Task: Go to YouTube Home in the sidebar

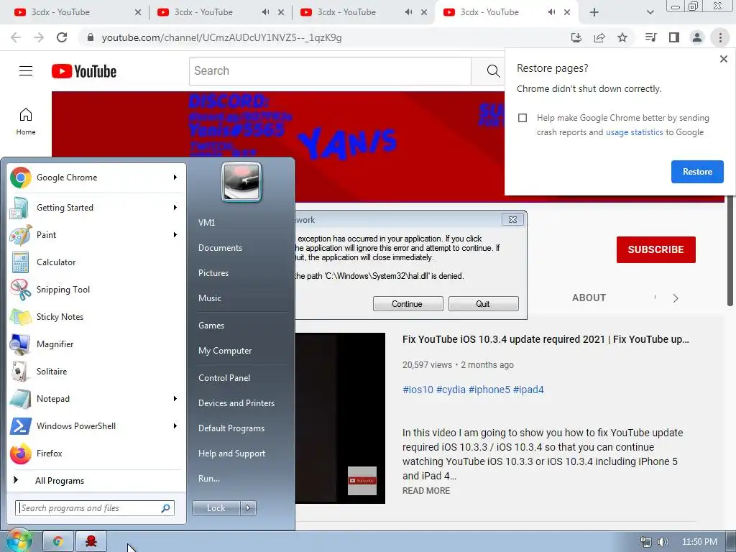Action: pos(26,121)
